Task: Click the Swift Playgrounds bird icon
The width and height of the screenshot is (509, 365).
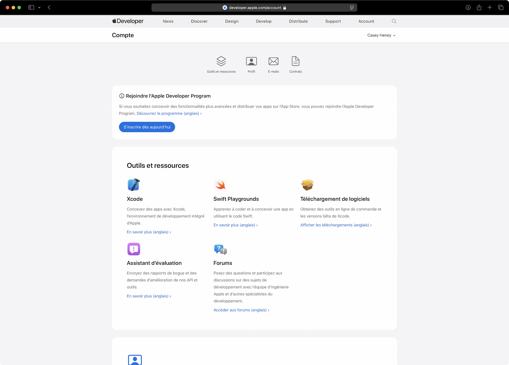Action: click(x=220, y=185)
